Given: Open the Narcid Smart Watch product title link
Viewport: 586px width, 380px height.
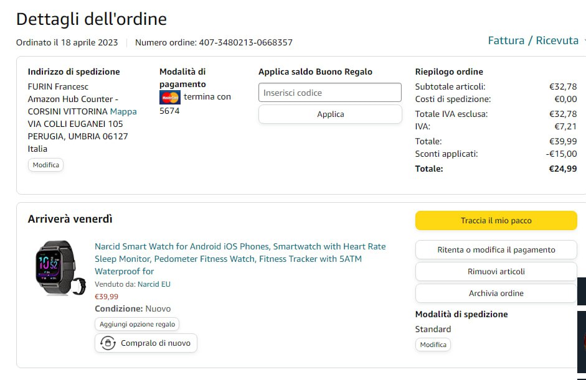Looking at the screenshot, I should [240, 259].
